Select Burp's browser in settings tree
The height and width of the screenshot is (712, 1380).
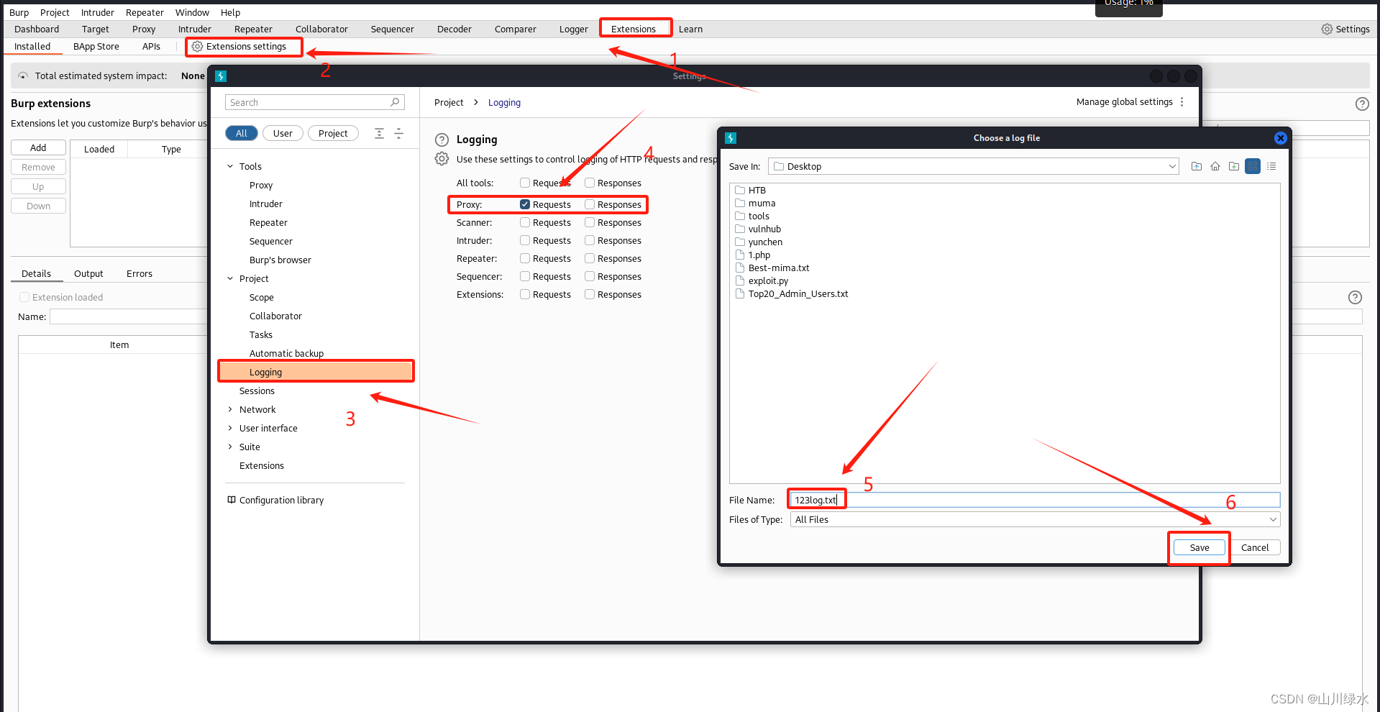[x=280, y=260]
